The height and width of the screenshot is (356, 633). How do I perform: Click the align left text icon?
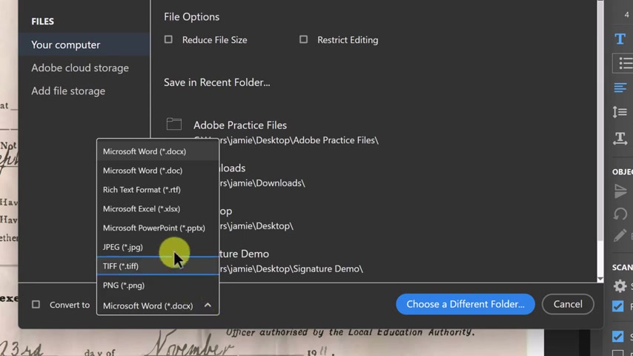[x=620, y=88]
